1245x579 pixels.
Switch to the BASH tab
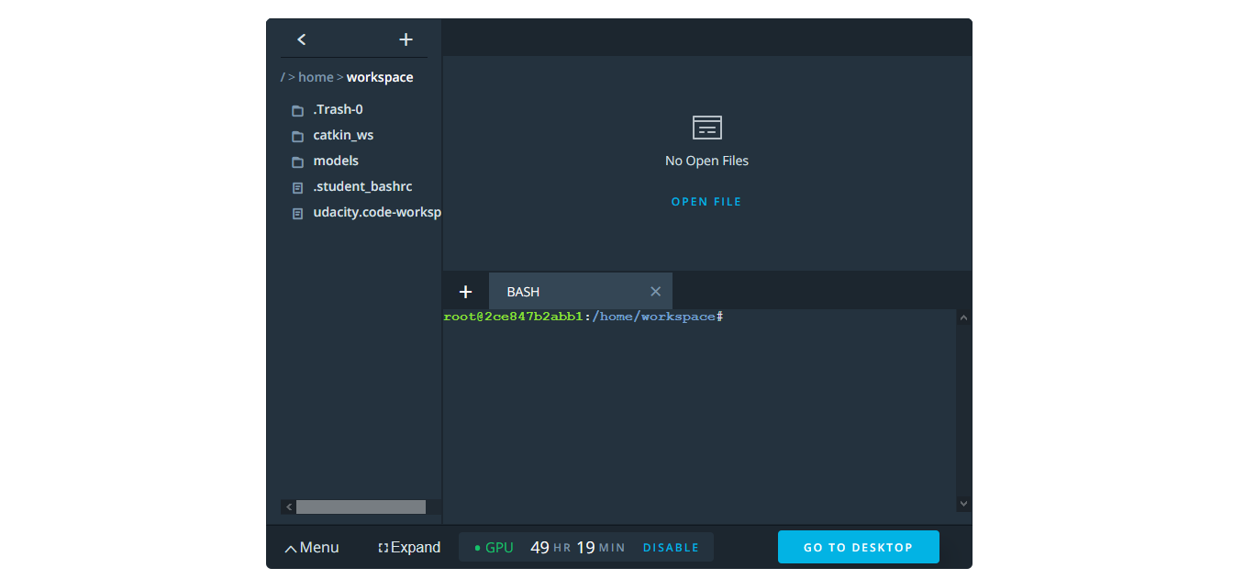tap(580, 291)
